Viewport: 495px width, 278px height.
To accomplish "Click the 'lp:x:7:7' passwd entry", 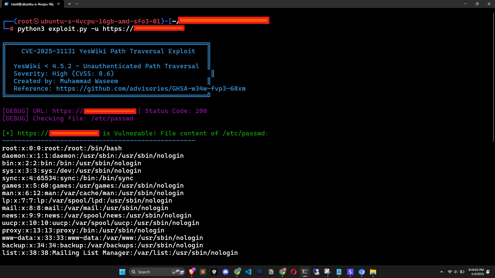I will click(x=87, y=201).
